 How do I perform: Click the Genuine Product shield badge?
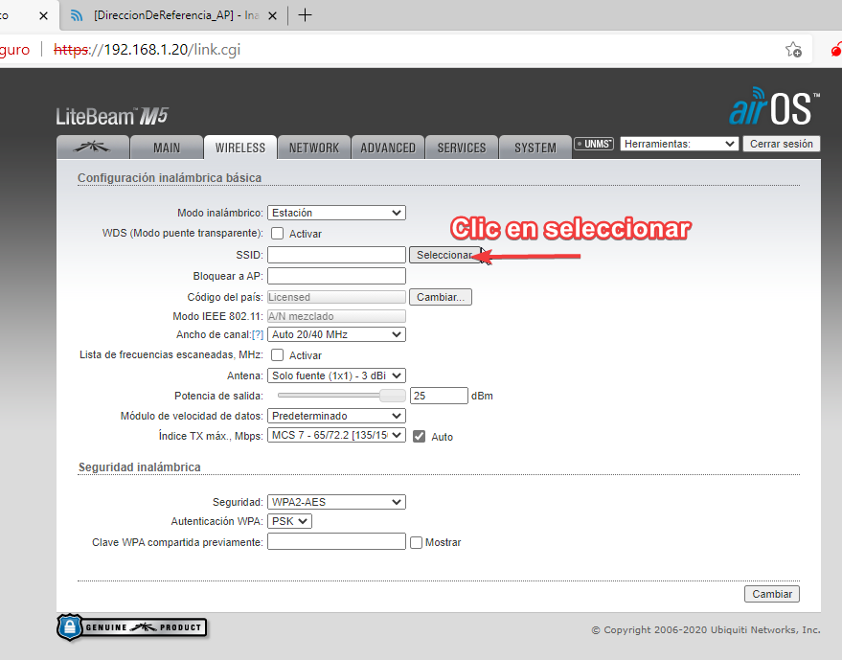(132, 627)
